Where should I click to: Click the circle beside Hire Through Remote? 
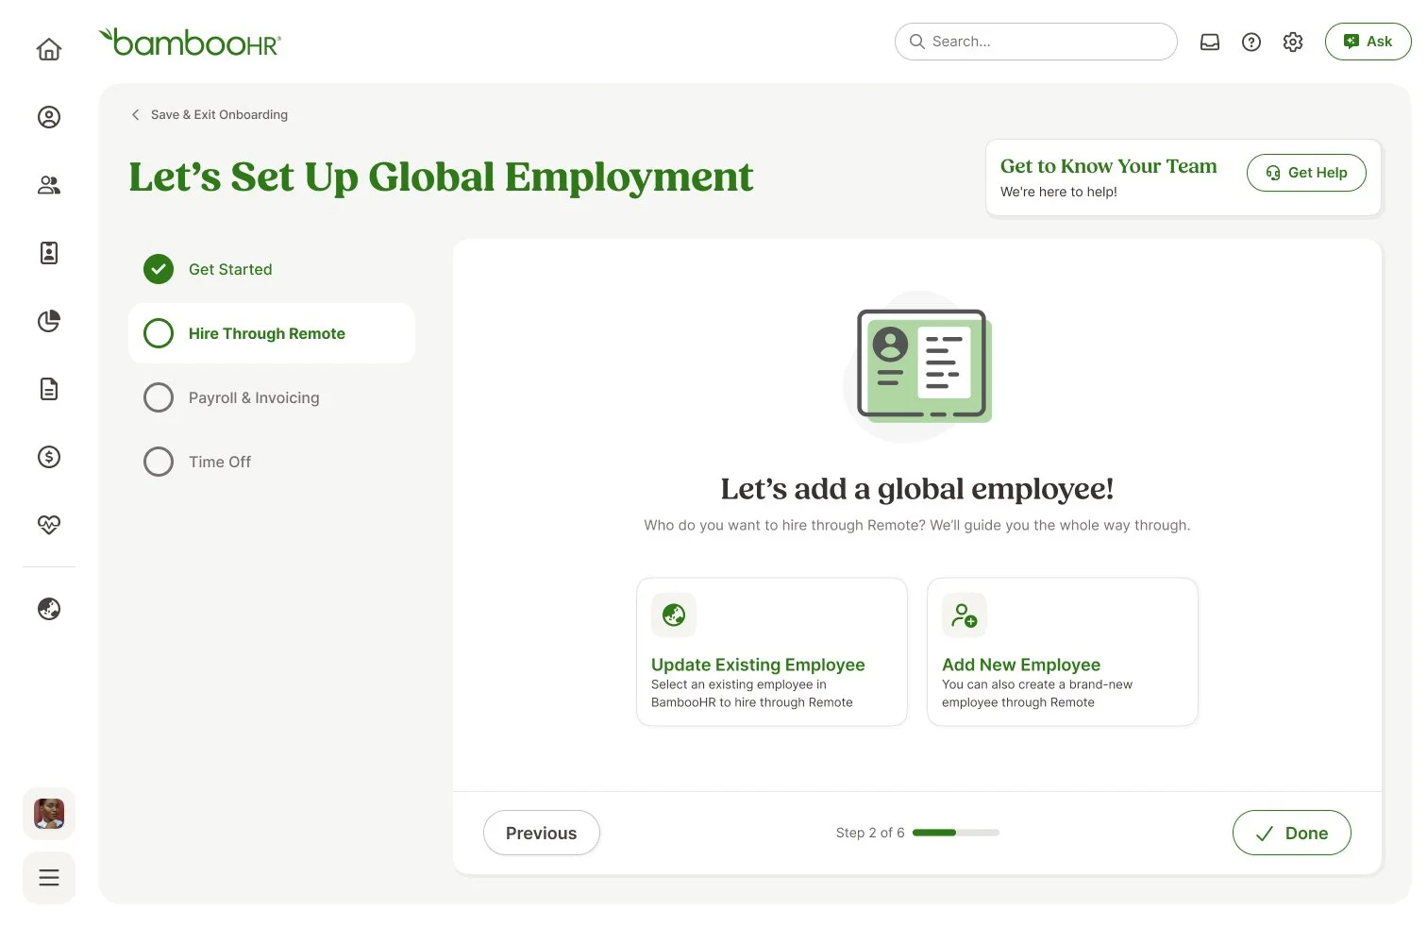(x=159, y=333)
